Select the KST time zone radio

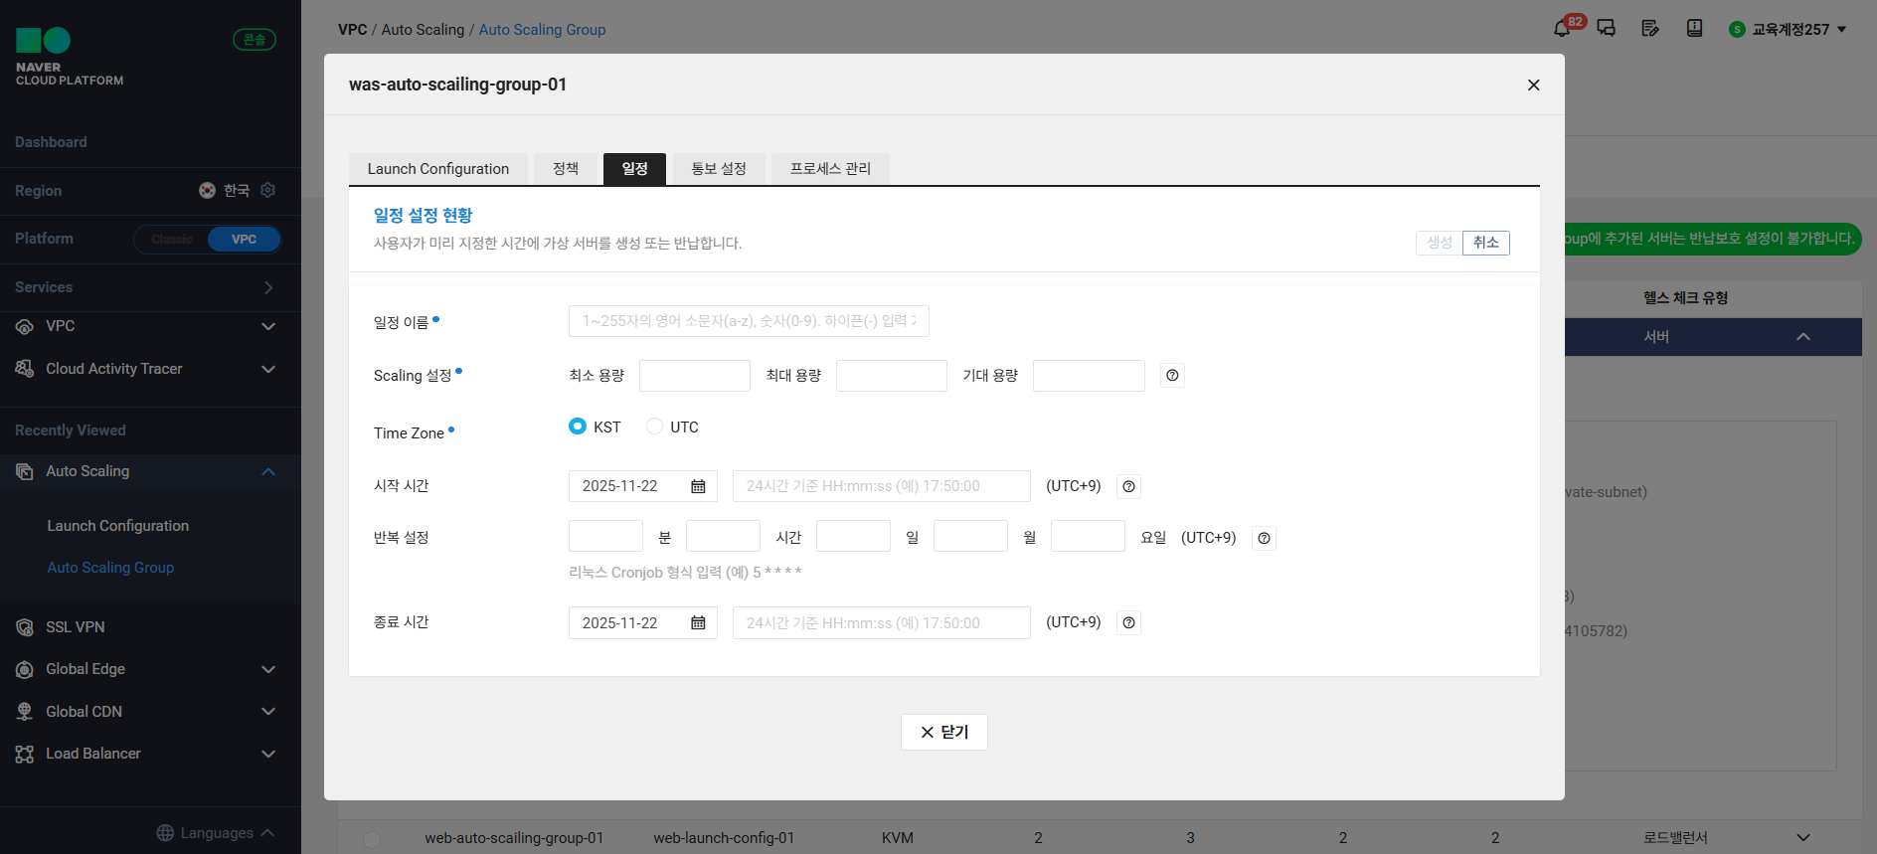(x=578, y=427)
